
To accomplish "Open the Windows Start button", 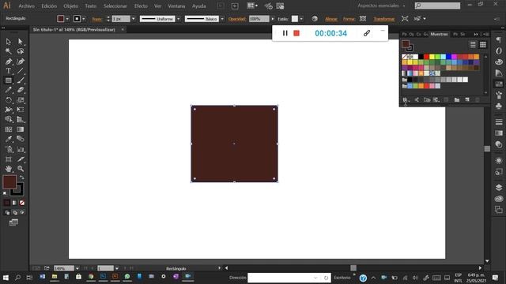I will (x=6, y=277).
